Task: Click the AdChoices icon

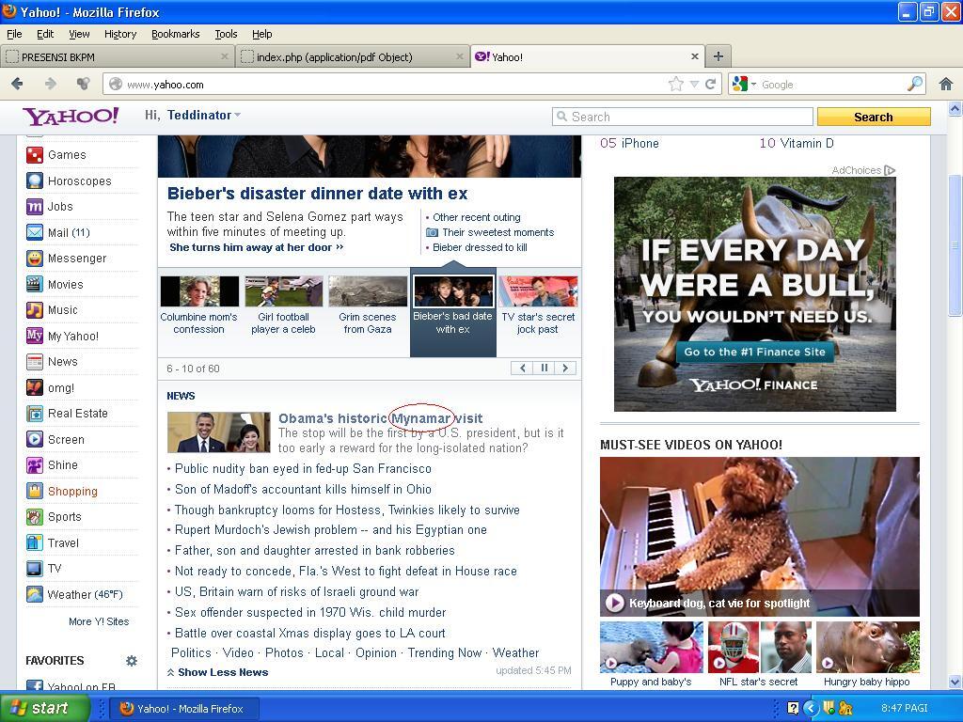Action: 890,170
